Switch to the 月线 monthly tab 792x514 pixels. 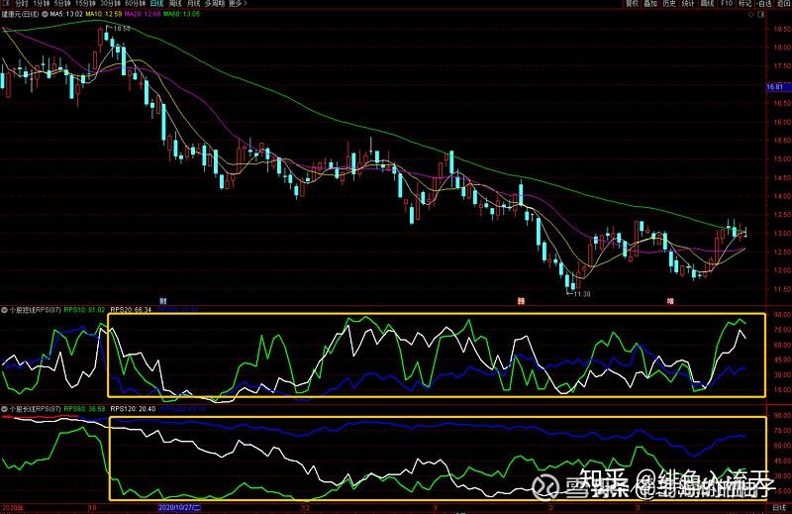click(193, 3)
